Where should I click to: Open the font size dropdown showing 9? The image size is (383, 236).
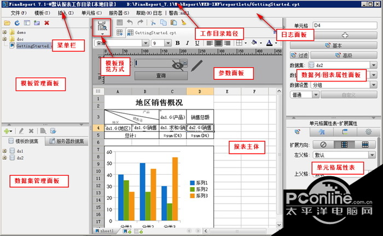pos(168,43)
